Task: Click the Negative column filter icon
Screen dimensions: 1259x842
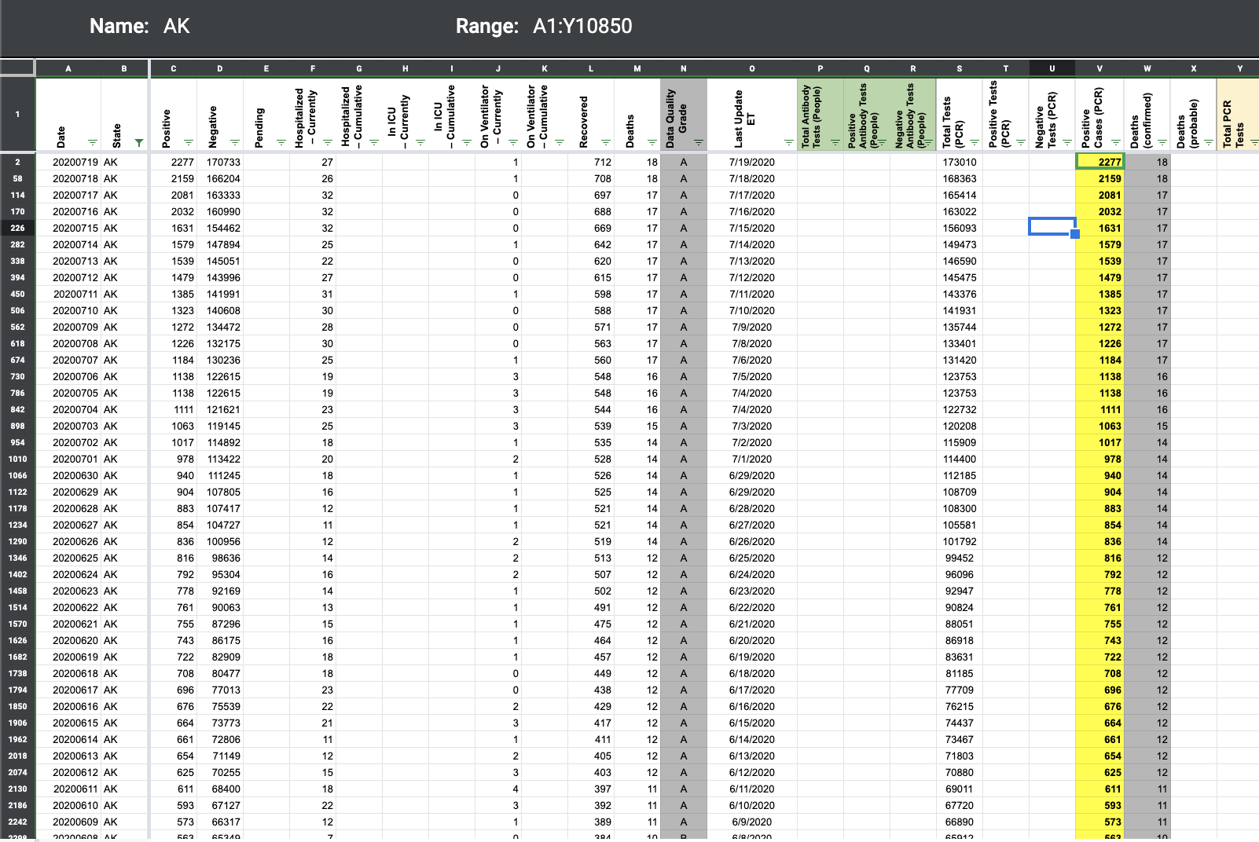Action: click(235, 143)
